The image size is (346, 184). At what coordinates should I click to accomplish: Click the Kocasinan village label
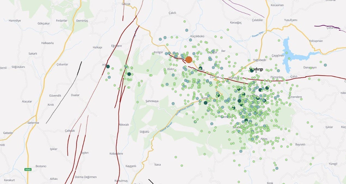click(277, 5)
